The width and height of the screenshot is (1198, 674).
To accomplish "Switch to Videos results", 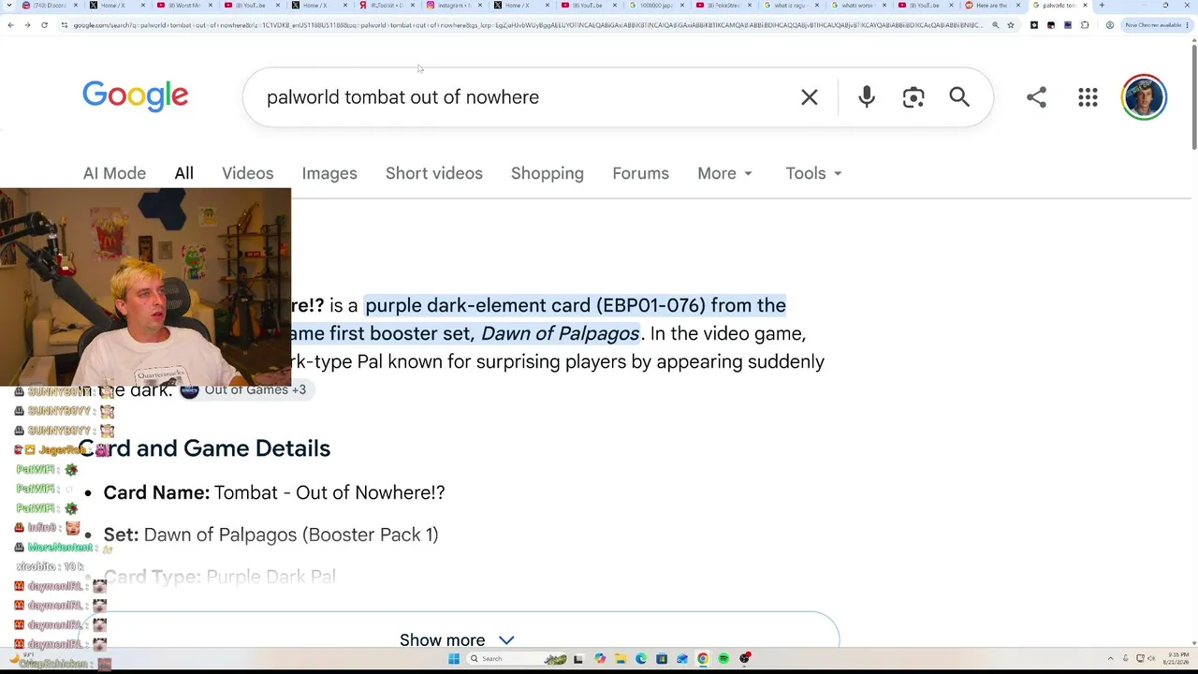I will [248, 173].
